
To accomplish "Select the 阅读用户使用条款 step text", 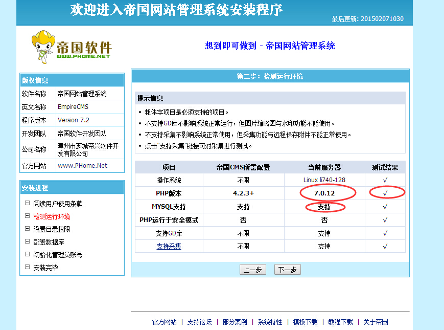I will pyautogui.click(x=58, y=204).
